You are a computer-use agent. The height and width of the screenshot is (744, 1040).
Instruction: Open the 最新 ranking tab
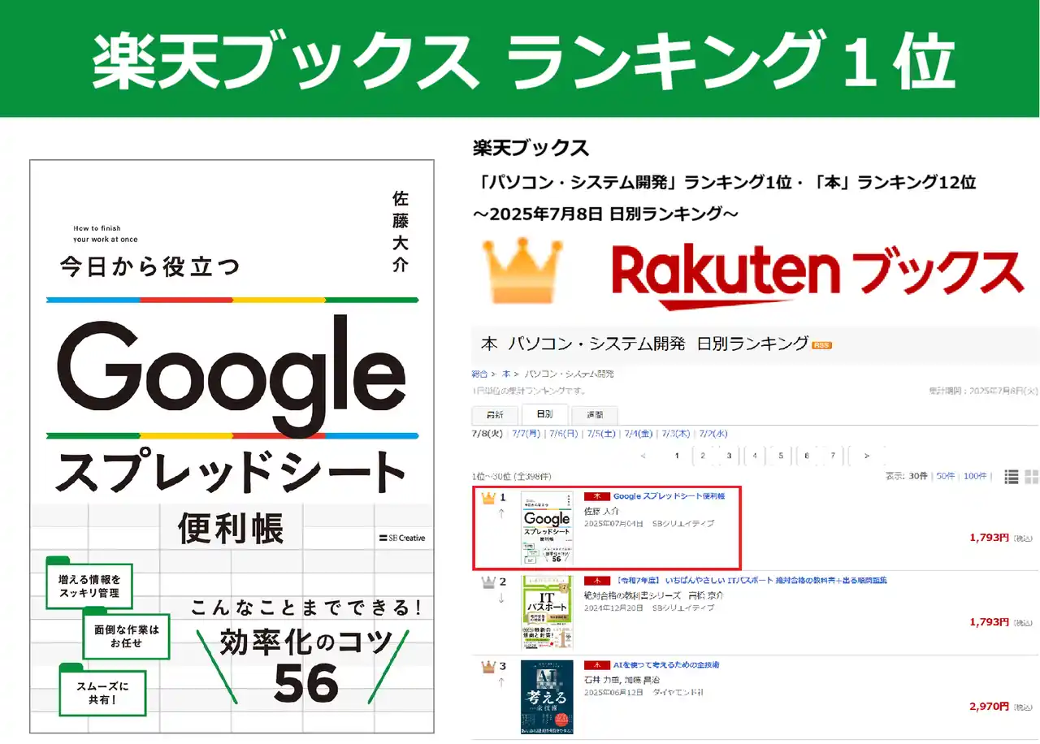(495, 414)
